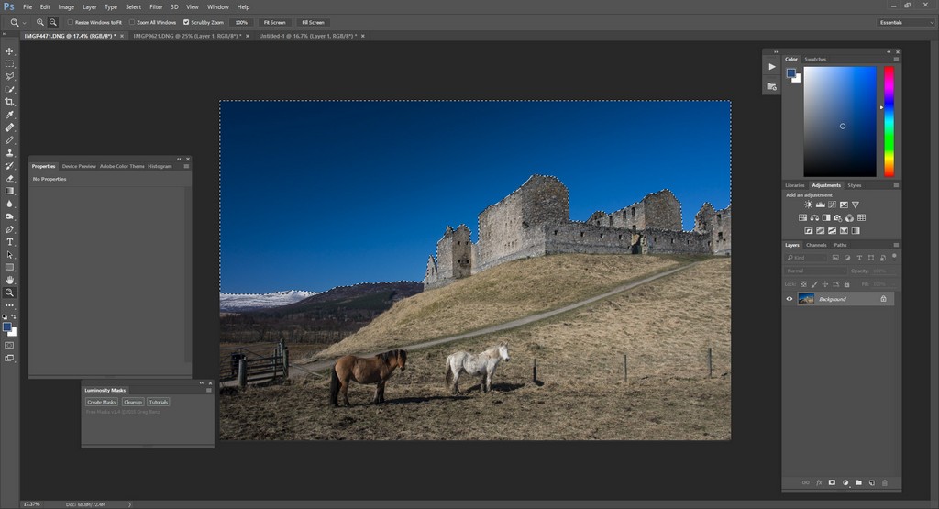The height and width of the screenshot is (509, 939).
Task: Select the Hand tool
Action: click(10, 280)
